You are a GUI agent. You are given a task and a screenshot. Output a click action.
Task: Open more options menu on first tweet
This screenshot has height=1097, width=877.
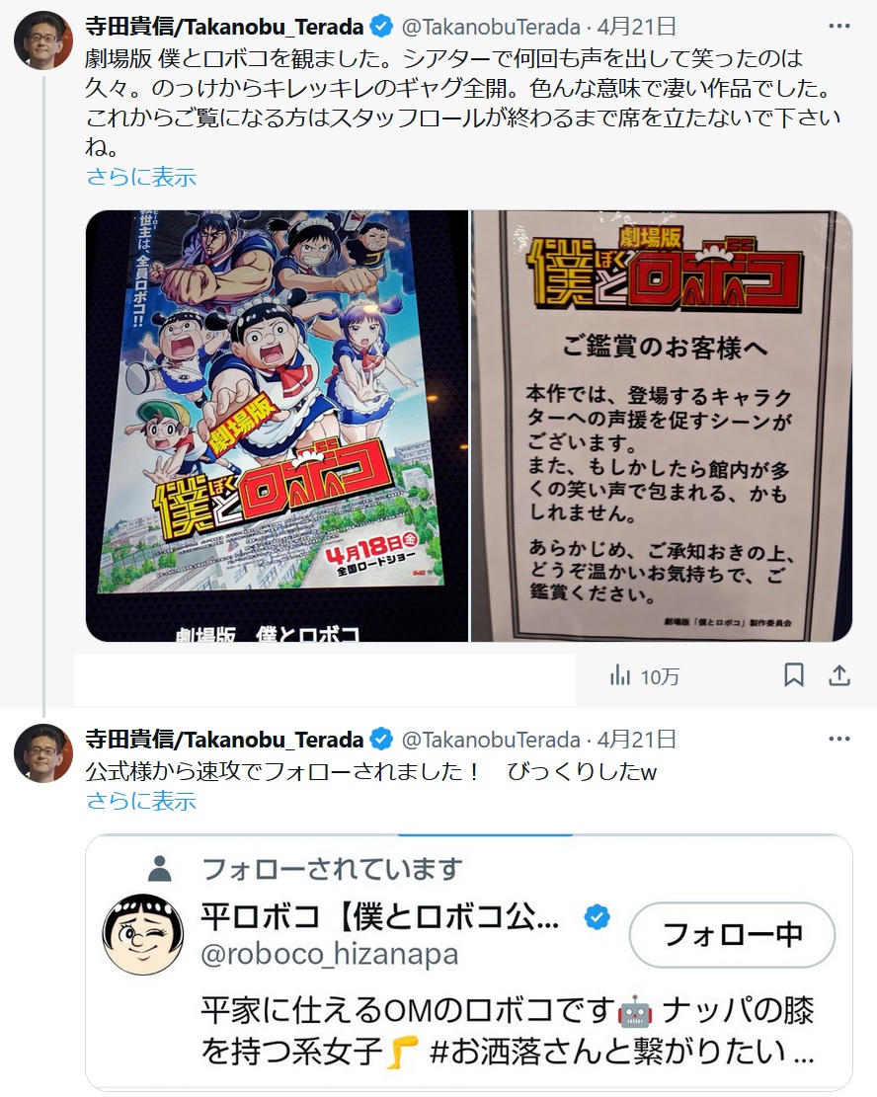point(838,27)
